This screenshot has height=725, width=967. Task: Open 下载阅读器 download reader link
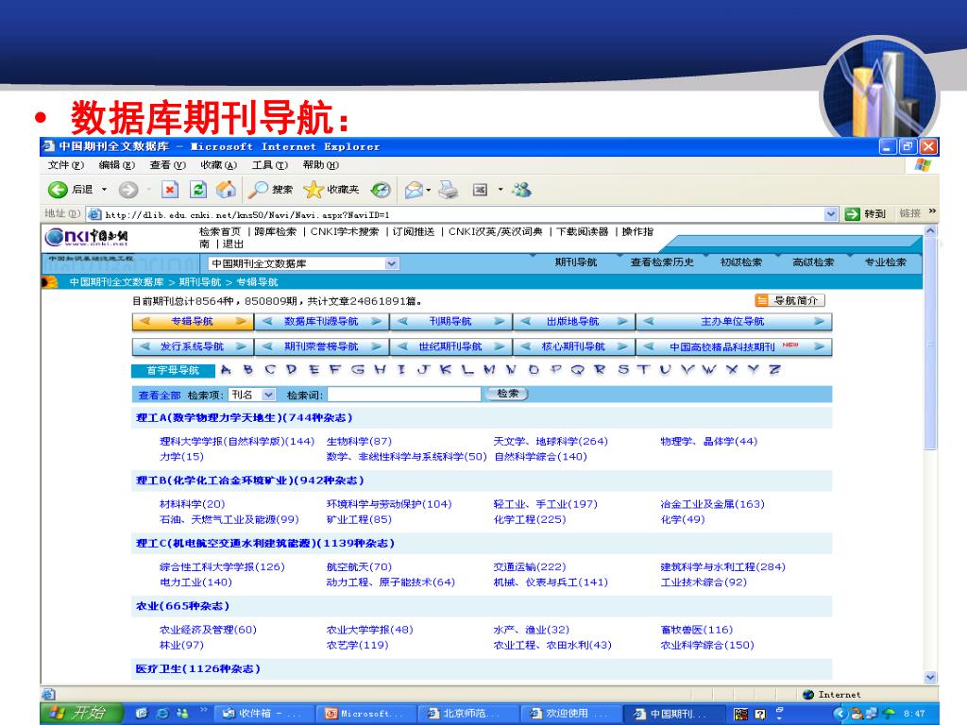(582, 231)
